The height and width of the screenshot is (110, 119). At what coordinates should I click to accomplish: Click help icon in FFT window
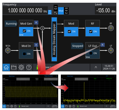[x=74, y=106]
